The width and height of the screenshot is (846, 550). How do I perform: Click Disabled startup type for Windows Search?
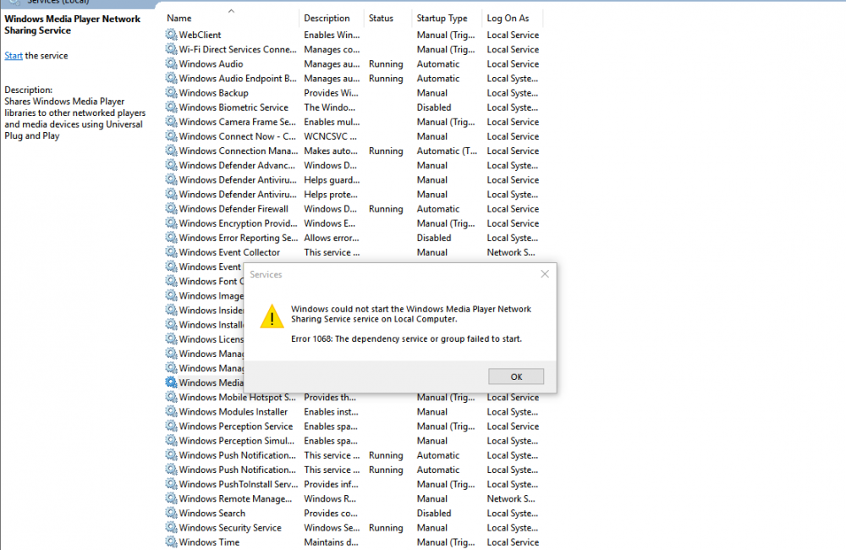(x=434, y=514)
